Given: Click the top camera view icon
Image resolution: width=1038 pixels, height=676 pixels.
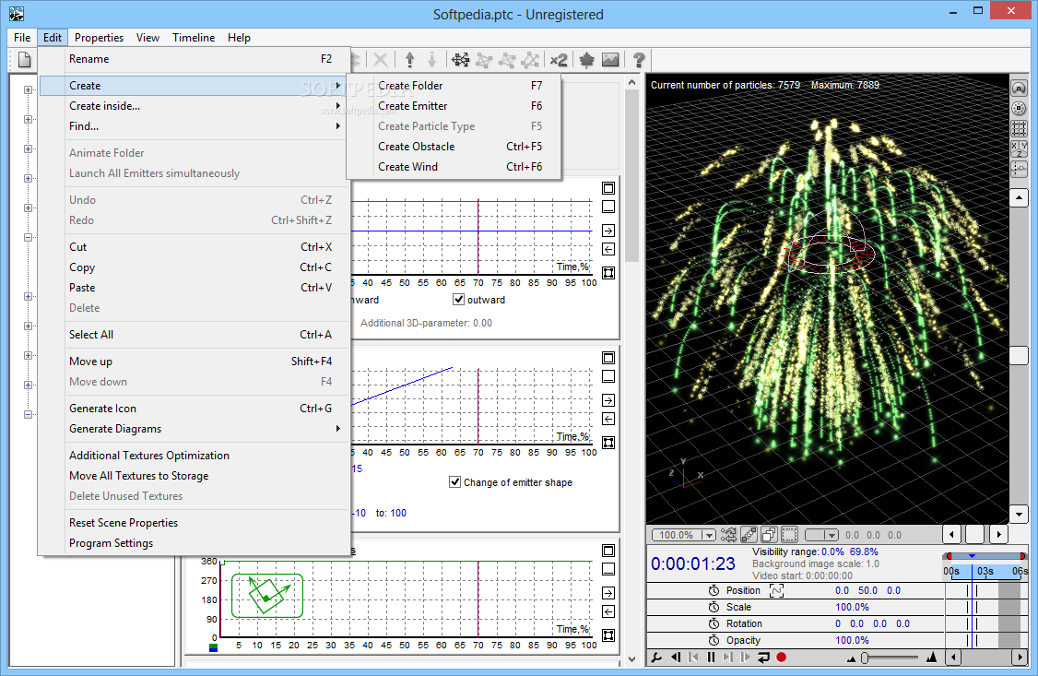Looking at the screenshot, I should click(x=1020, y=88).
